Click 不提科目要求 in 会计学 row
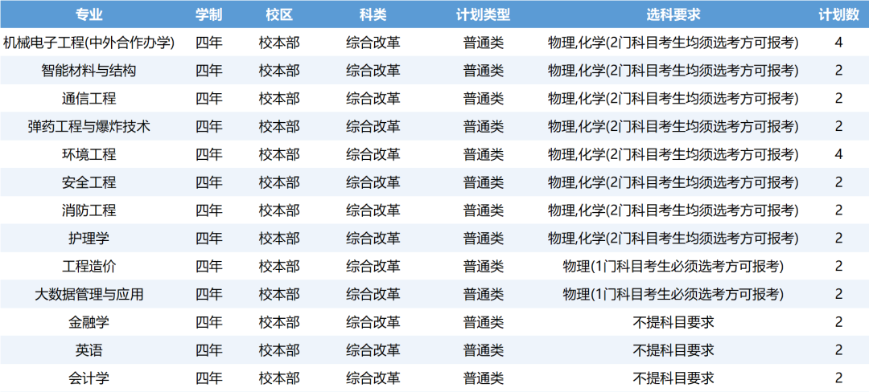This screenshot has height=392, width=869. pyautogui.click(x=673, y=378)
